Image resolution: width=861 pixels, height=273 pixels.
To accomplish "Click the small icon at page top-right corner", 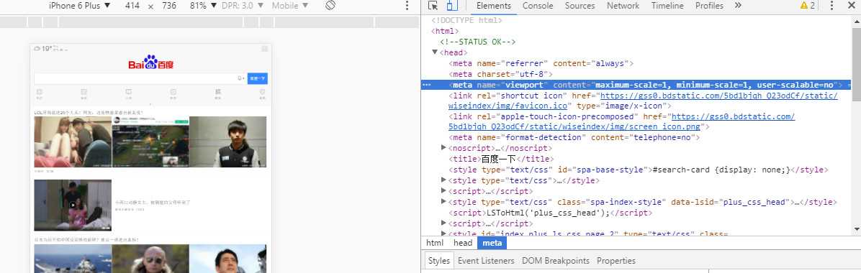I will [x=265, y=49].
